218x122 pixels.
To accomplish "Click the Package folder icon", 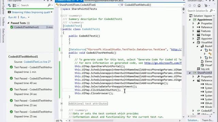I will point(199,35).
